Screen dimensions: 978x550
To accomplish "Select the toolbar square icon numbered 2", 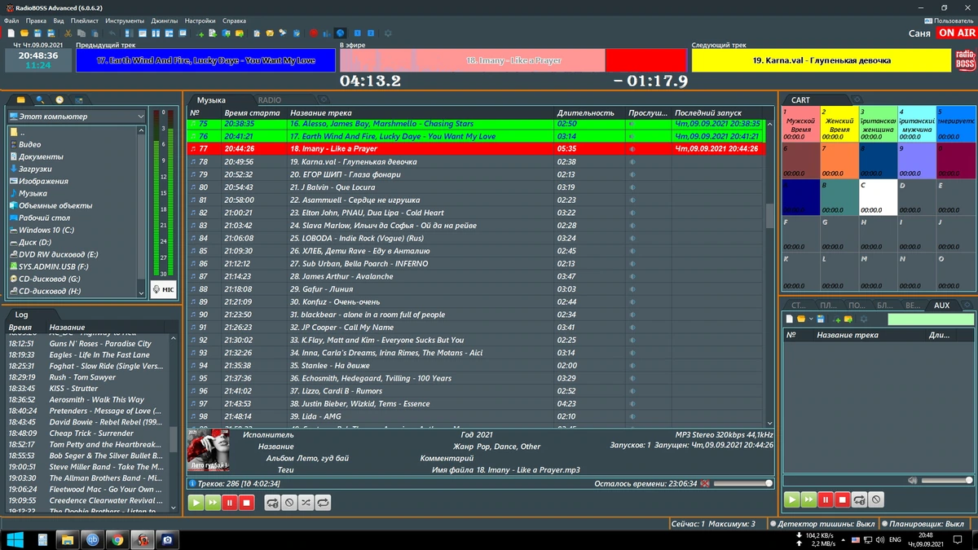I will point(371,33).
